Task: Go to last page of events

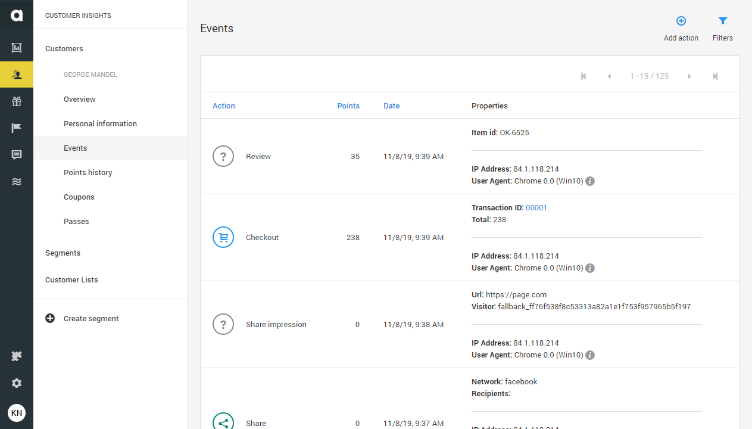Action: coord(715,76)
